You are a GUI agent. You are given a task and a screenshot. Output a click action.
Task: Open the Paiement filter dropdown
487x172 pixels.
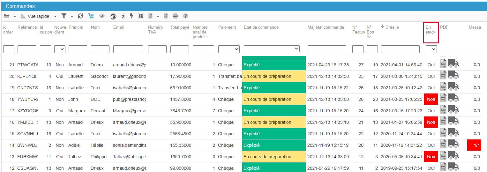(229, 49)
